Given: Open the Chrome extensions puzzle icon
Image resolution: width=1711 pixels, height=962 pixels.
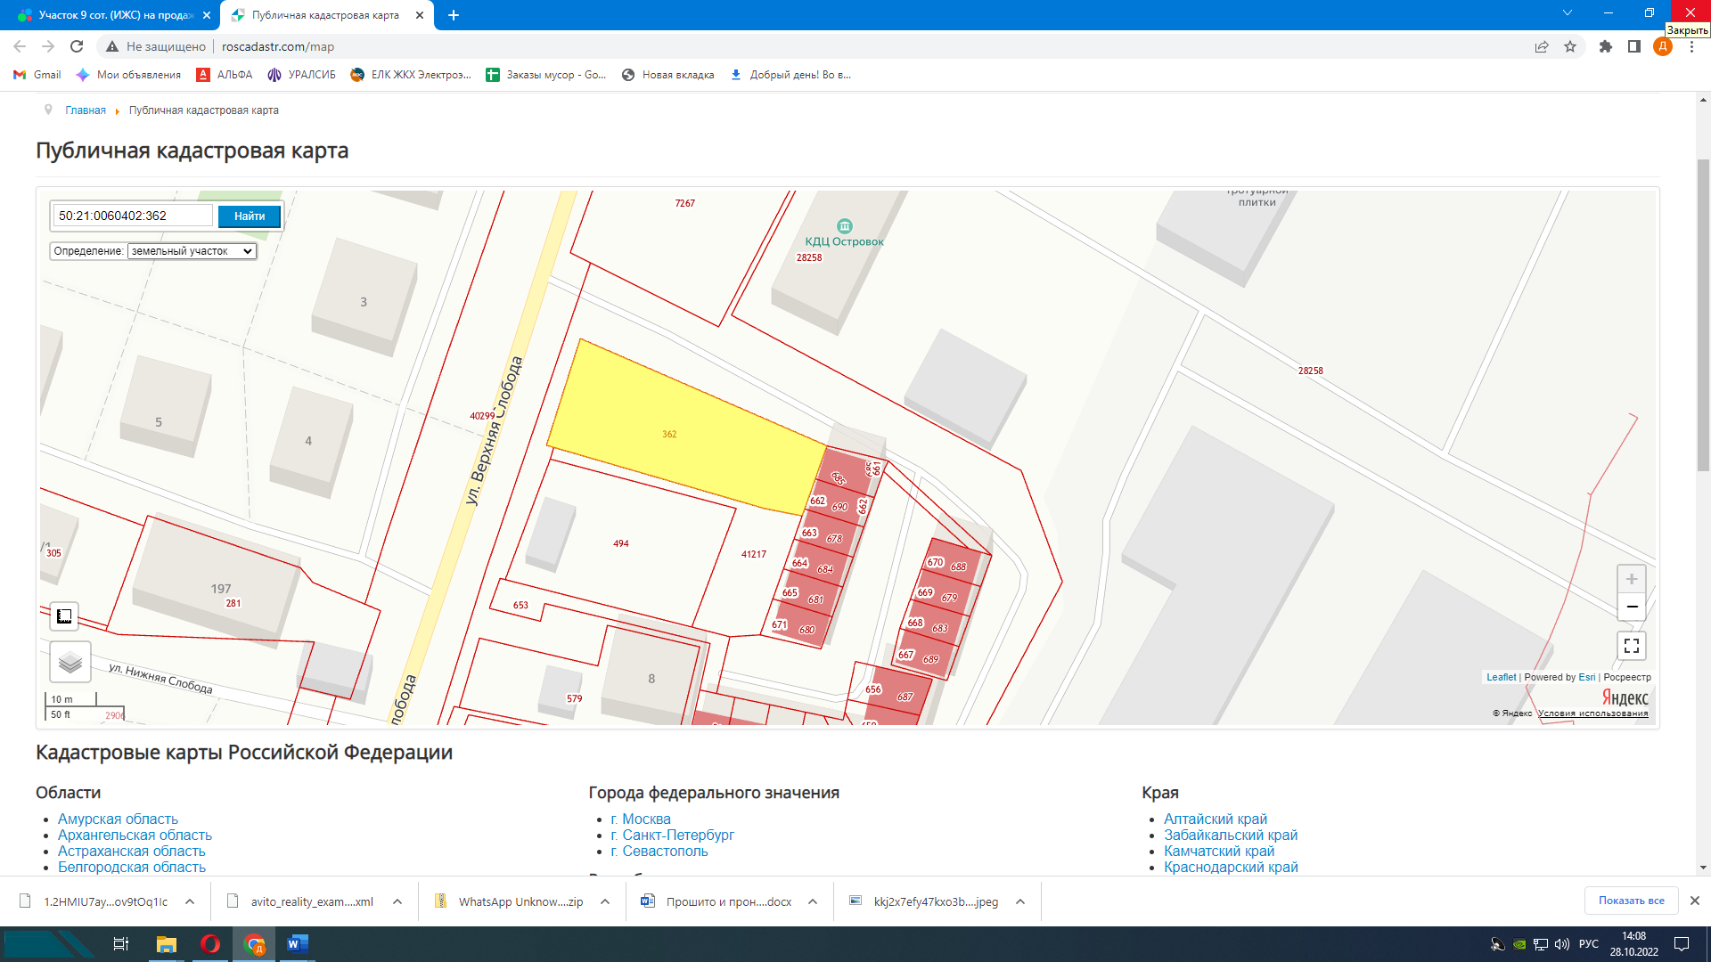Looking at the screenshot, I should 1605,47.
